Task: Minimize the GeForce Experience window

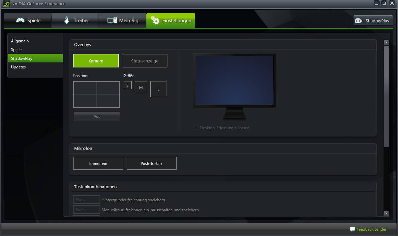Action: coord(377,3)
